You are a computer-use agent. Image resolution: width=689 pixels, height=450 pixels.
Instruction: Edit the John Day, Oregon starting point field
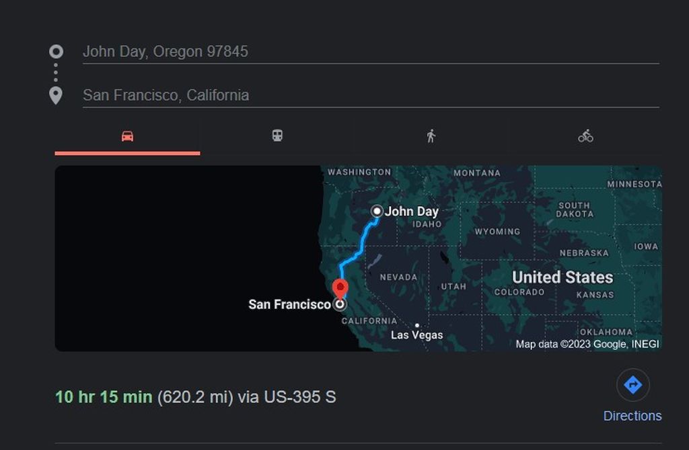(x=370, y=52)
